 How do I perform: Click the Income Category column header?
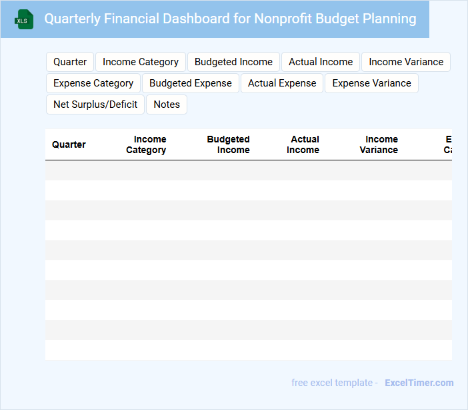[147, 144]
